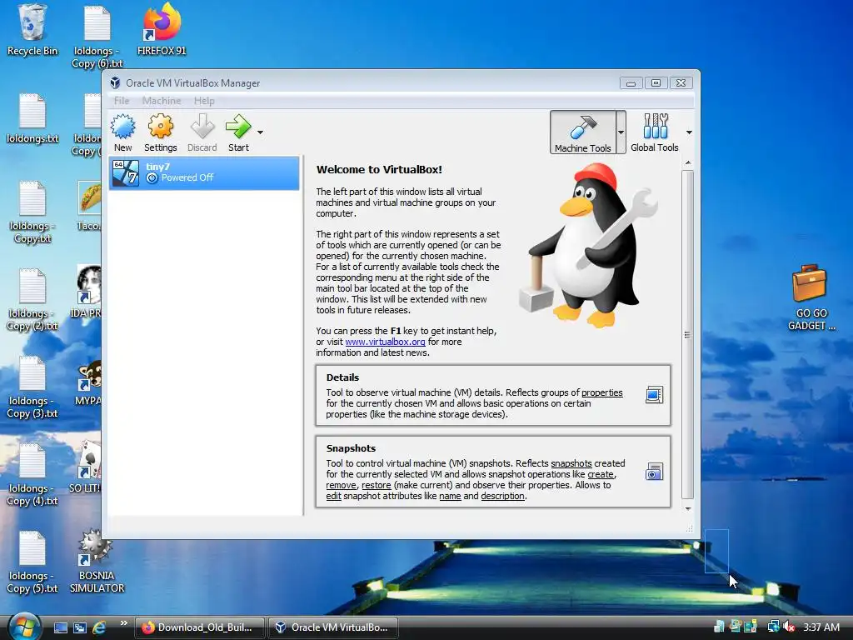Start the VM with green arrow icon

[238, 132]
